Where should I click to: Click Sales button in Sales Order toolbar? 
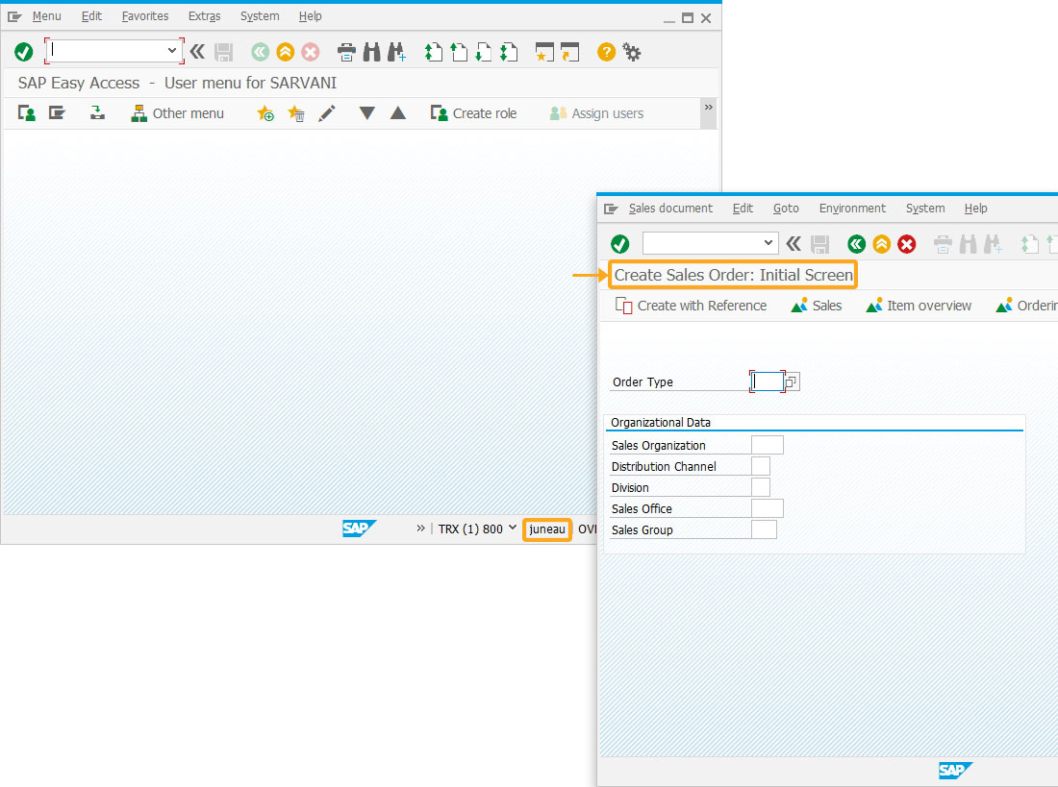click(x=817, y=306)
